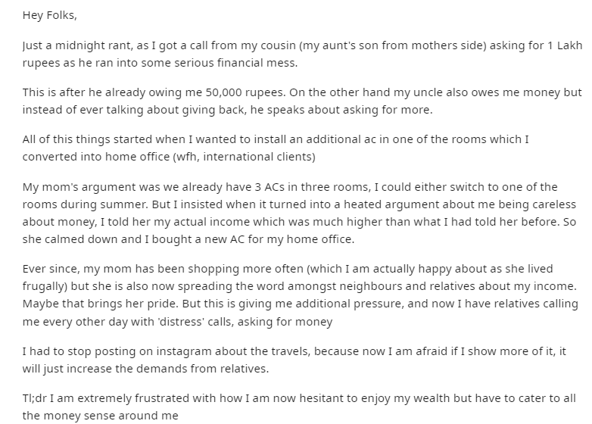
Task: Click the parenthetical '(wfh, international clients)'
Action: (x=244, y=157)
